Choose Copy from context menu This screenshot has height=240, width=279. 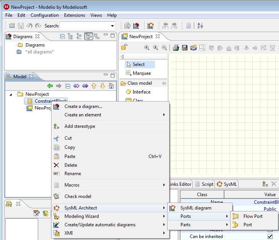pyautogui.click(x=110, y=147)
